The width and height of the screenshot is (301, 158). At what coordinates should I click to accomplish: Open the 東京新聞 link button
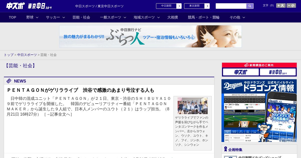point(194,6)
